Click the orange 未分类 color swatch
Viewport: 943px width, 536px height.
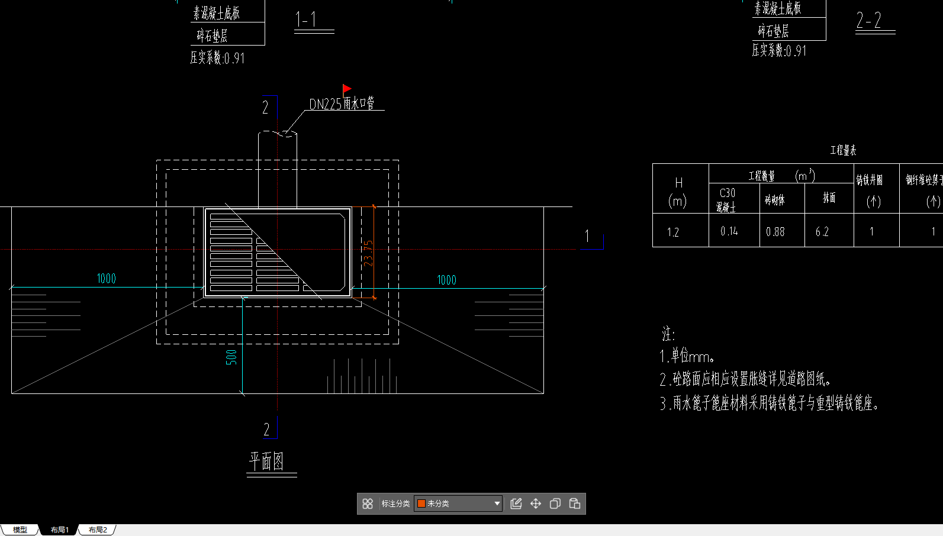pos(421,503)
